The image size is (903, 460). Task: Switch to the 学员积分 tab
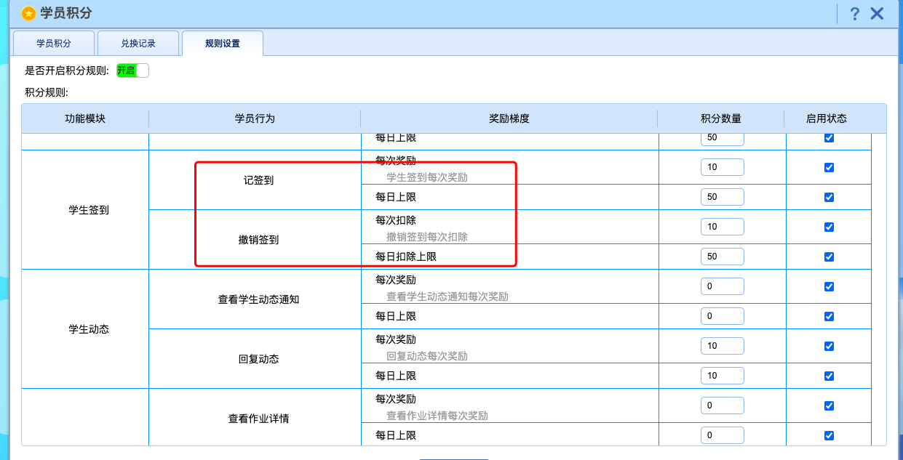tap(54, 44)
